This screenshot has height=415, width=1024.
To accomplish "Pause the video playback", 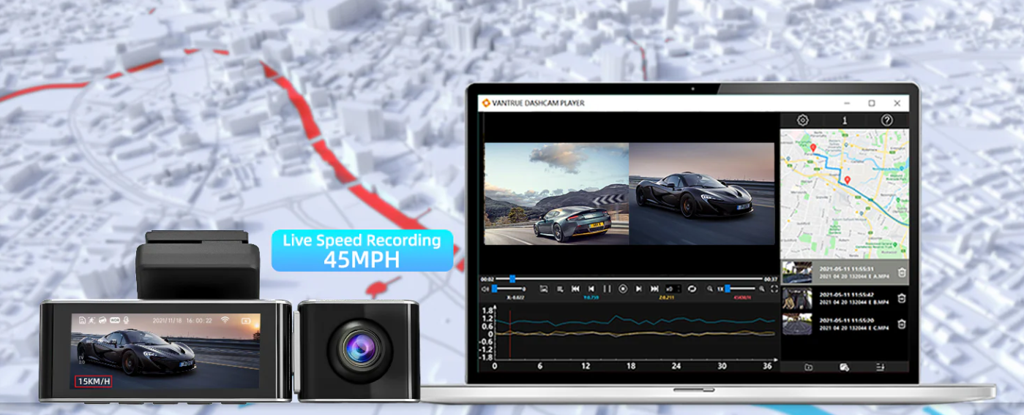I will 607,289.
